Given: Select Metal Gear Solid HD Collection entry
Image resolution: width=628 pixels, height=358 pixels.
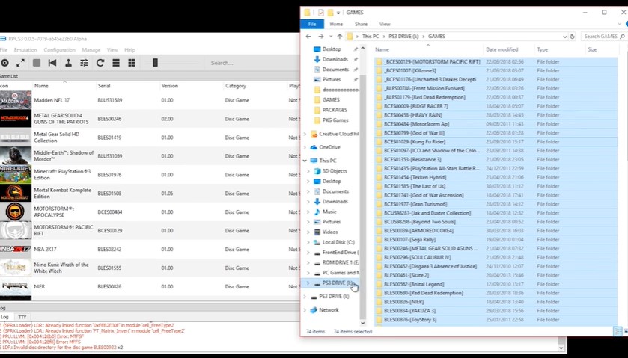Looking at the screenshot, I should click(x=56, y=138).
